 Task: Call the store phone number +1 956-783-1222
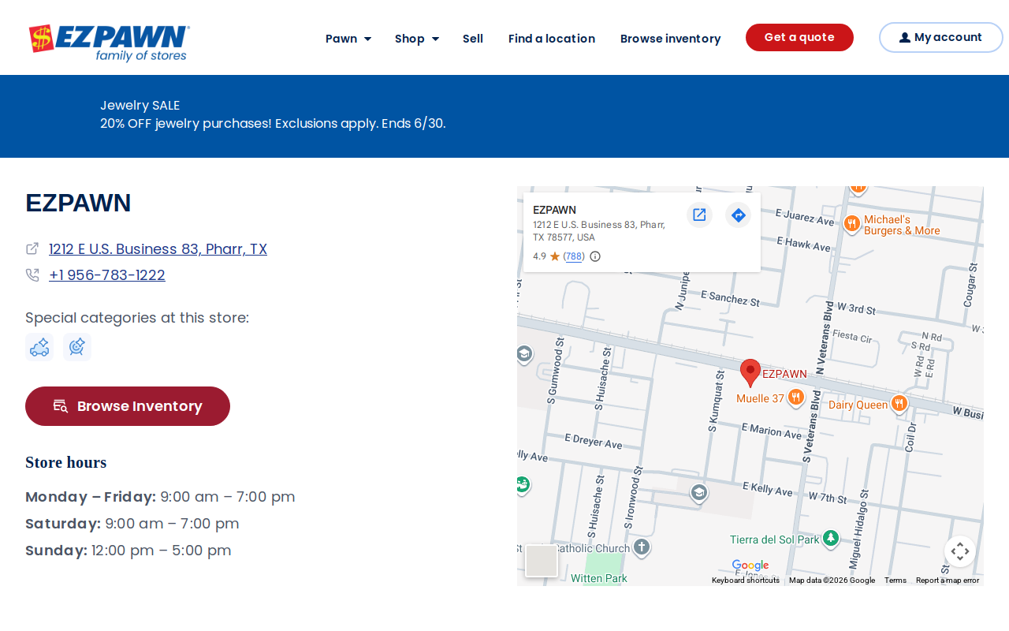point(107,275)
